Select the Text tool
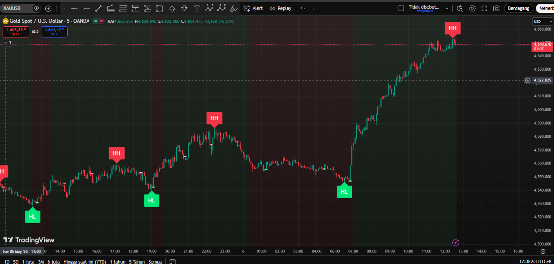Screen dimensions: 554x264 (x=197, y=8)
